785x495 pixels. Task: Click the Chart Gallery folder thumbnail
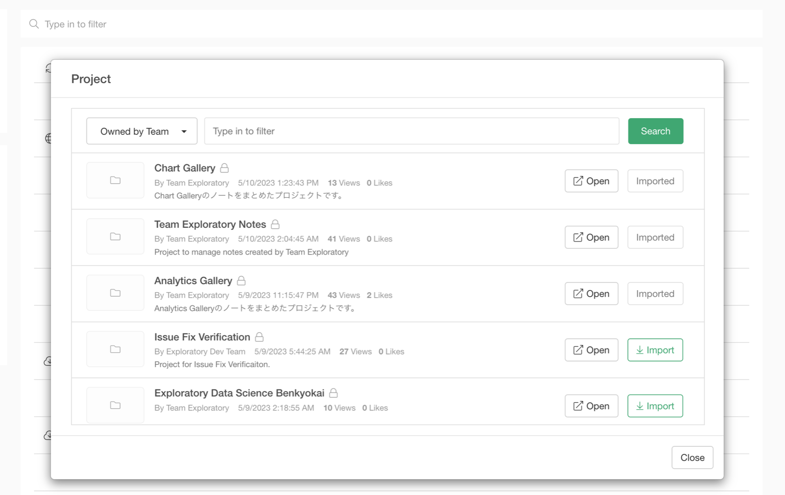(x=115, y=181)
